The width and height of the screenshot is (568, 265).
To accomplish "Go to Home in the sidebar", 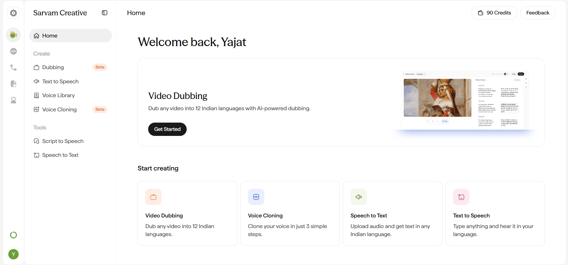I will (x=71, y=36).
